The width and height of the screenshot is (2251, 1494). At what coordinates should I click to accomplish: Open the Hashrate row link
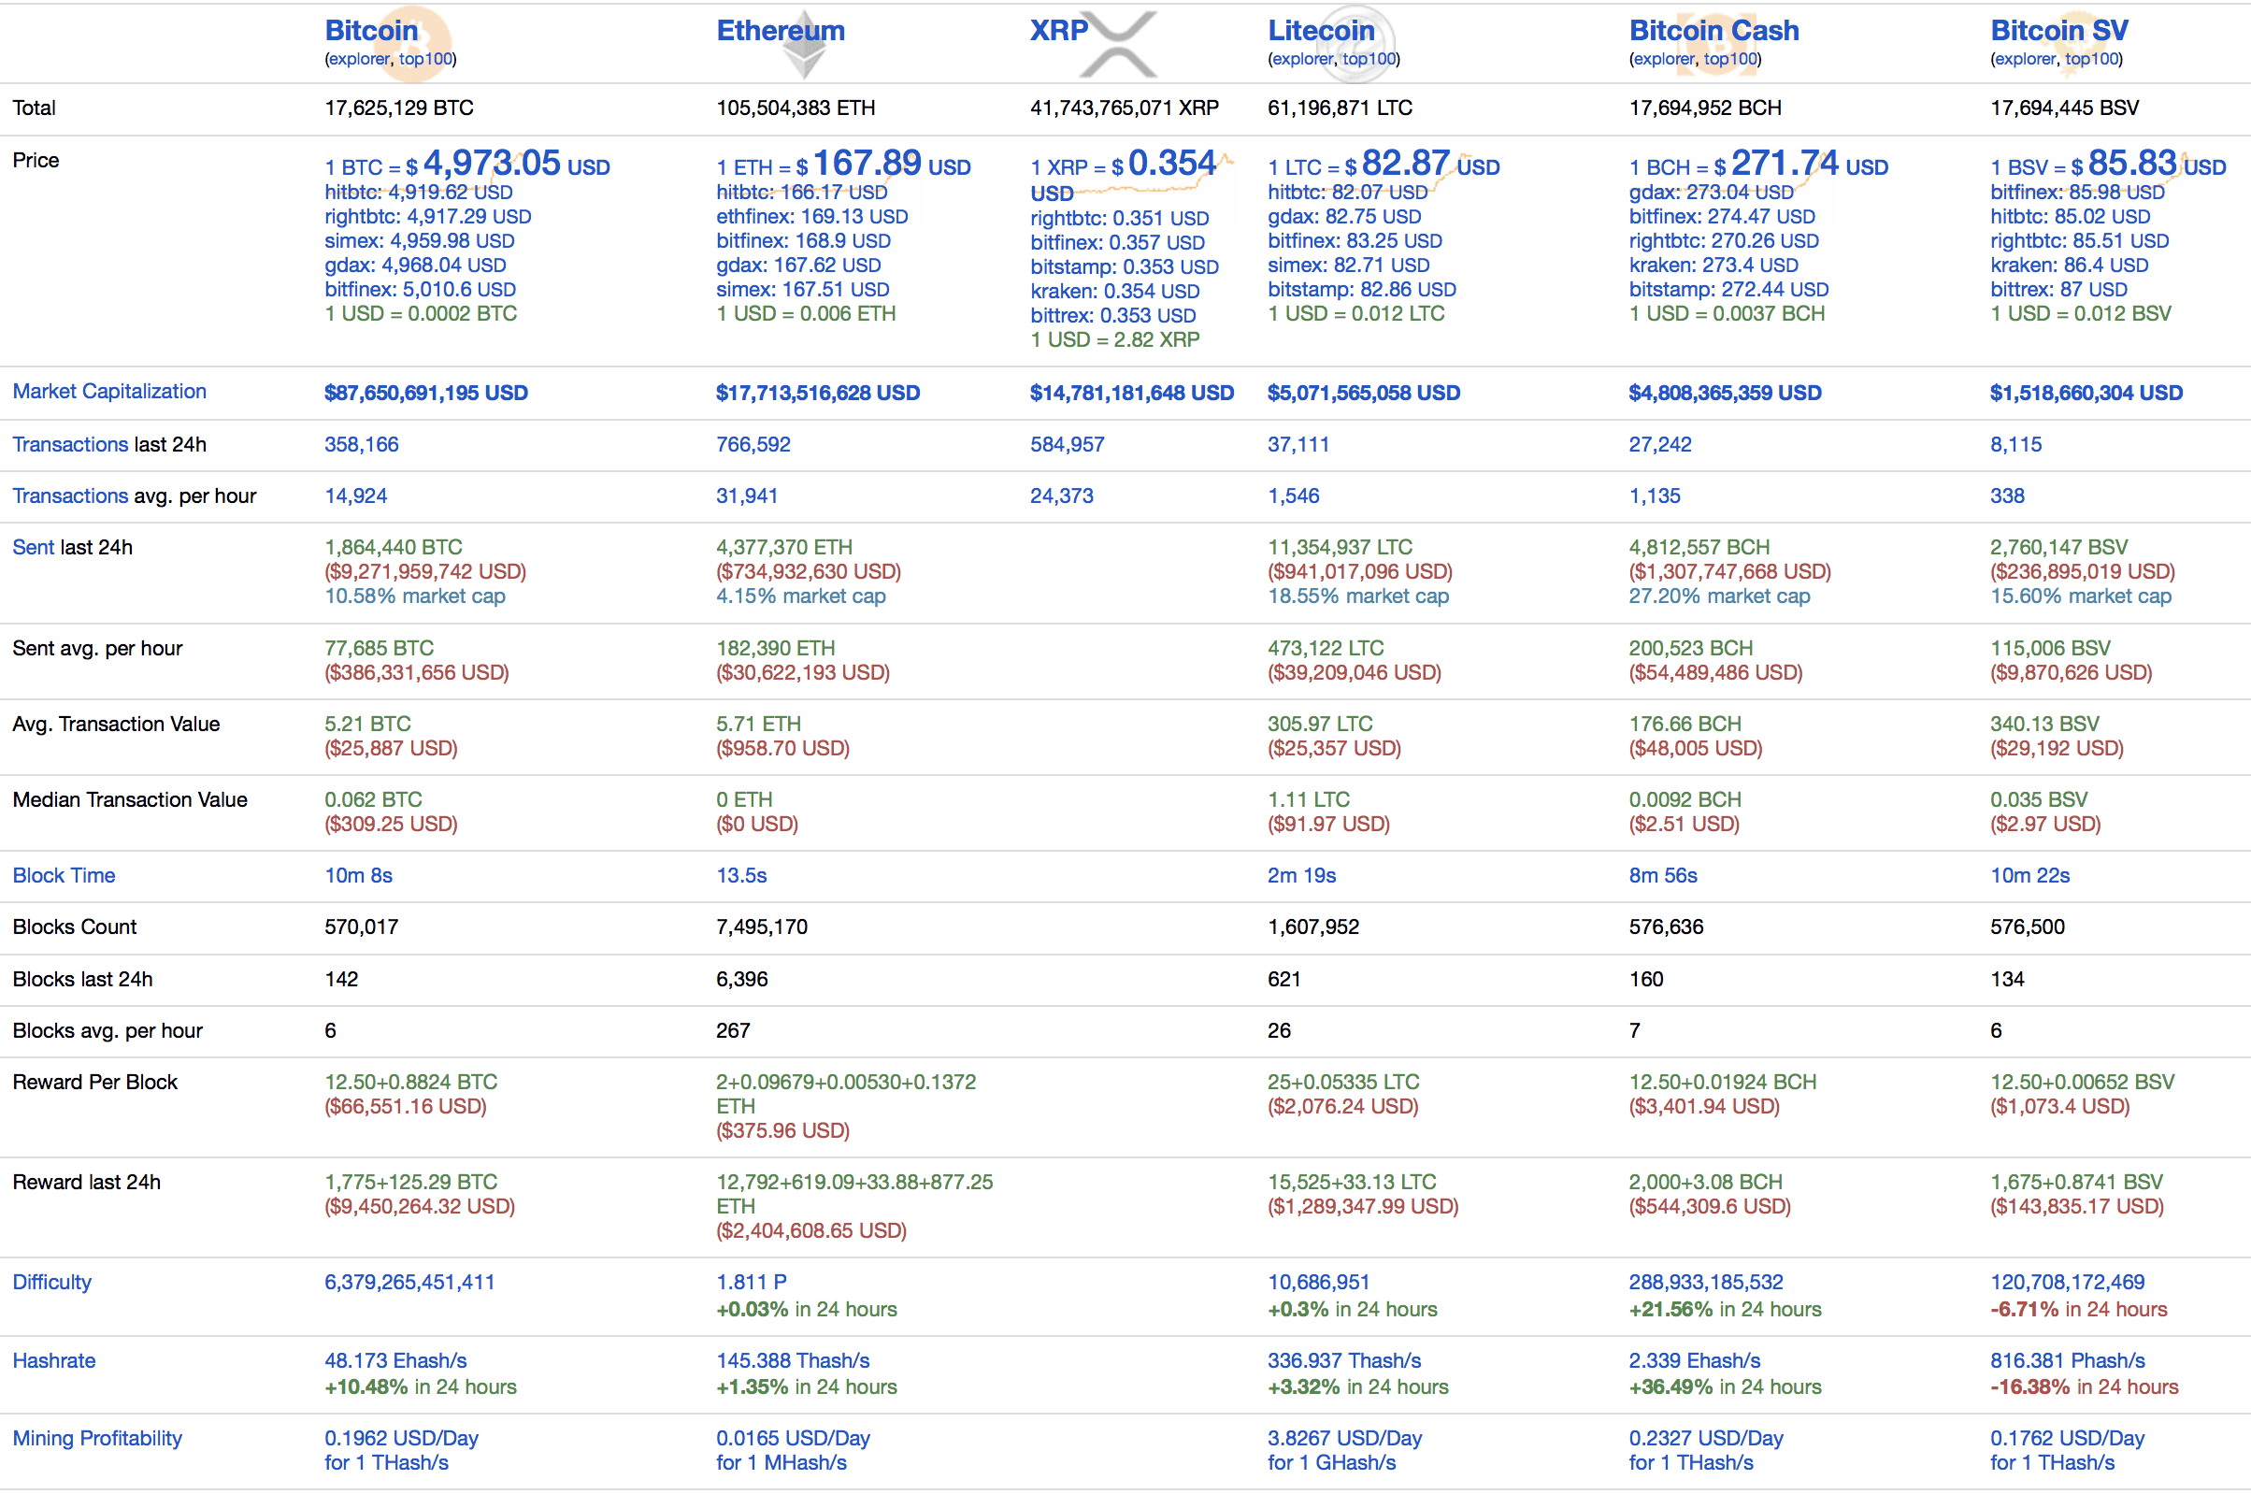pyautogui.click(x=54, y=1360)
